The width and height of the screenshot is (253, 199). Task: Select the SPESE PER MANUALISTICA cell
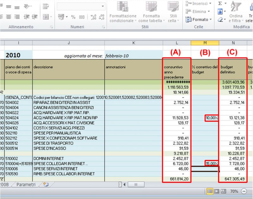tap(69, 133)
